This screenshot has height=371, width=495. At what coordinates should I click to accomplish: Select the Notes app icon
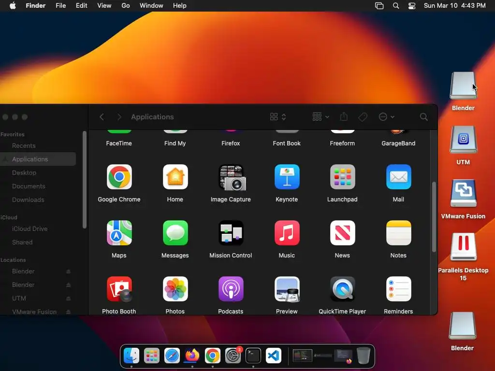(398, 233)
